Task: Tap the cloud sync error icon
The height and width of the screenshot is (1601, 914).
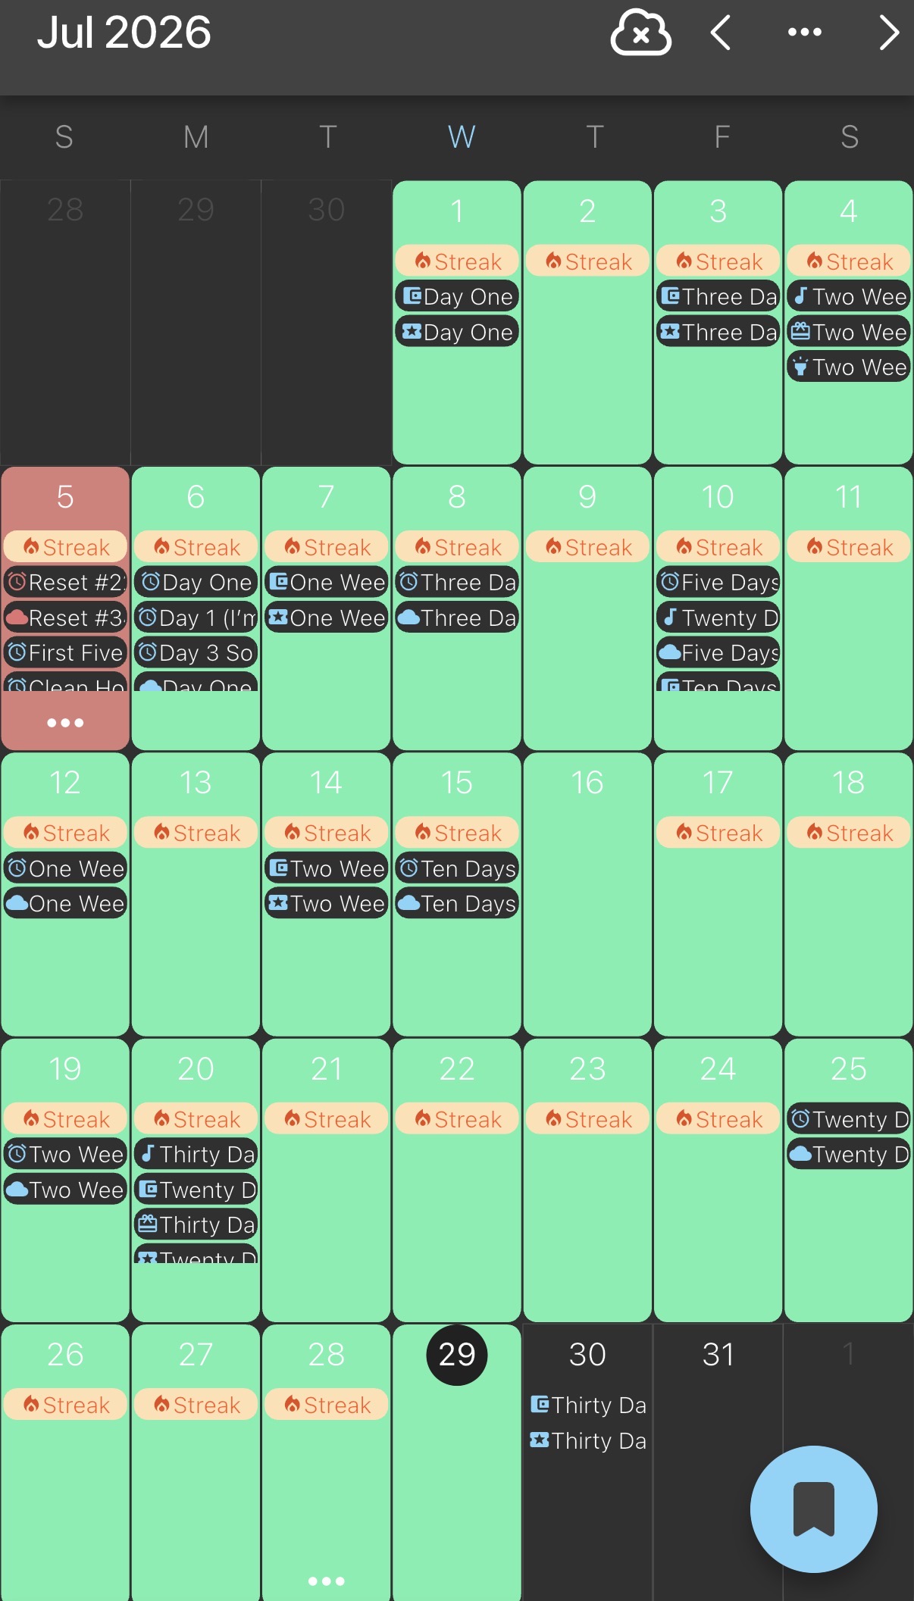Action: tap(640, 33)
